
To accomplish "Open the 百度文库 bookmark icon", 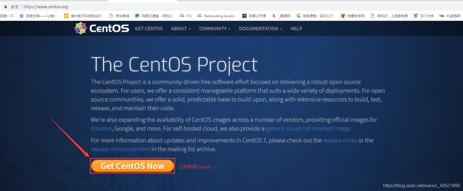I will 22,16.
